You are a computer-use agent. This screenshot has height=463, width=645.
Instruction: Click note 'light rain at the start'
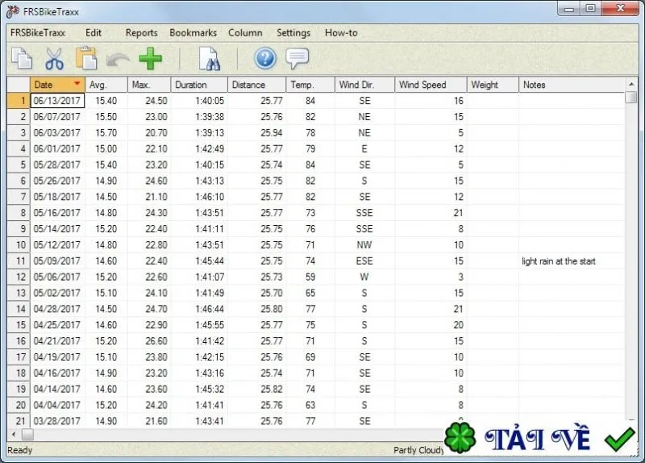(x=558, y=261)
